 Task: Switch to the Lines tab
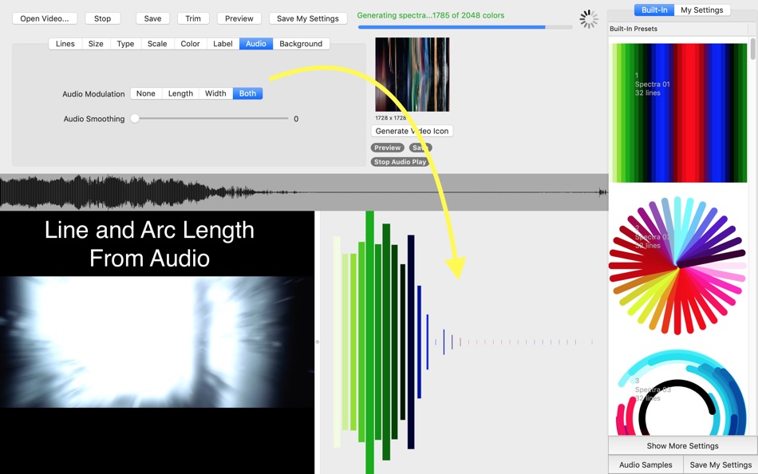point(65,44)
